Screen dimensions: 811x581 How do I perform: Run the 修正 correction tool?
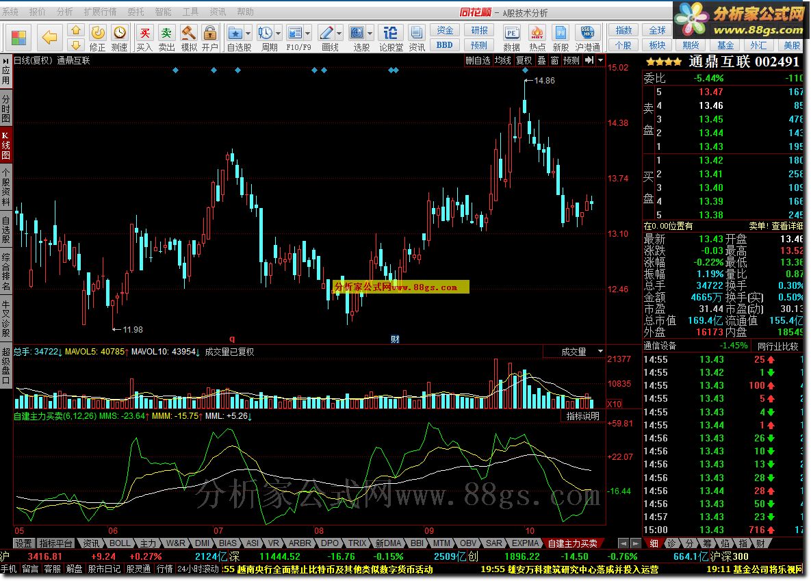(97, 38)
